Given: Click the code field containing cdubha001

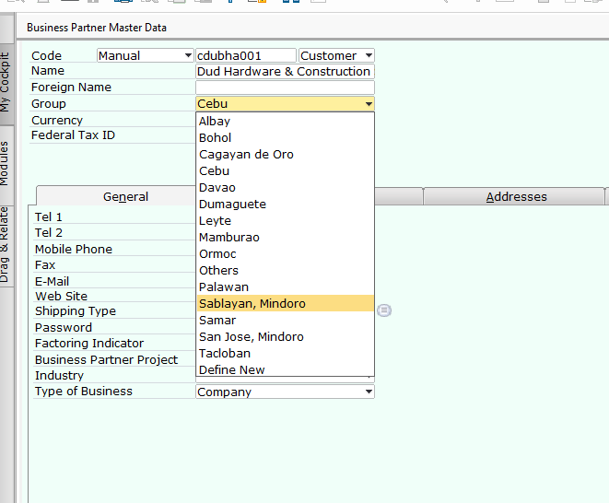Looking at the screenshot, I should [x=245, y=56].
